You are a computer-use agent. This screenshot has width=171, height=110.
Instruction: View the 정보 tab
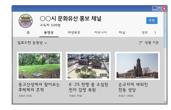(145, 32)
